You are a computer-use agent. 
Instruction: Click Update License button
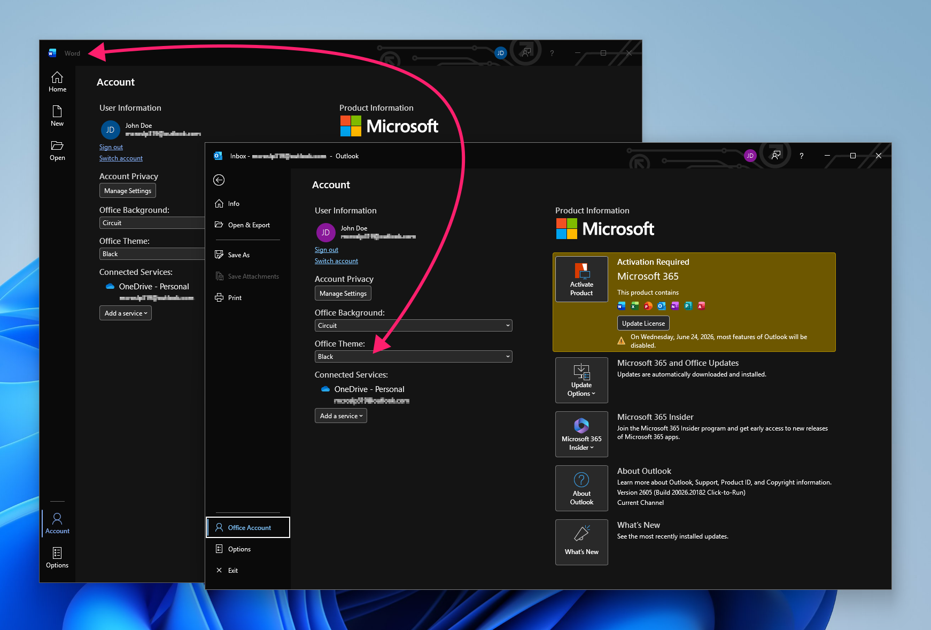tap(643, 324)
